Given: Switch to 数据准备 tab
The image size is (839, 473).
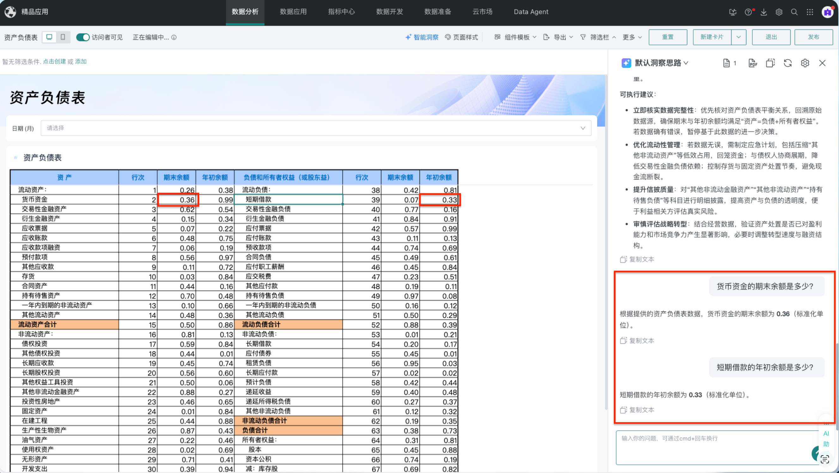Looking at the screenshot, I should [438, 12].
